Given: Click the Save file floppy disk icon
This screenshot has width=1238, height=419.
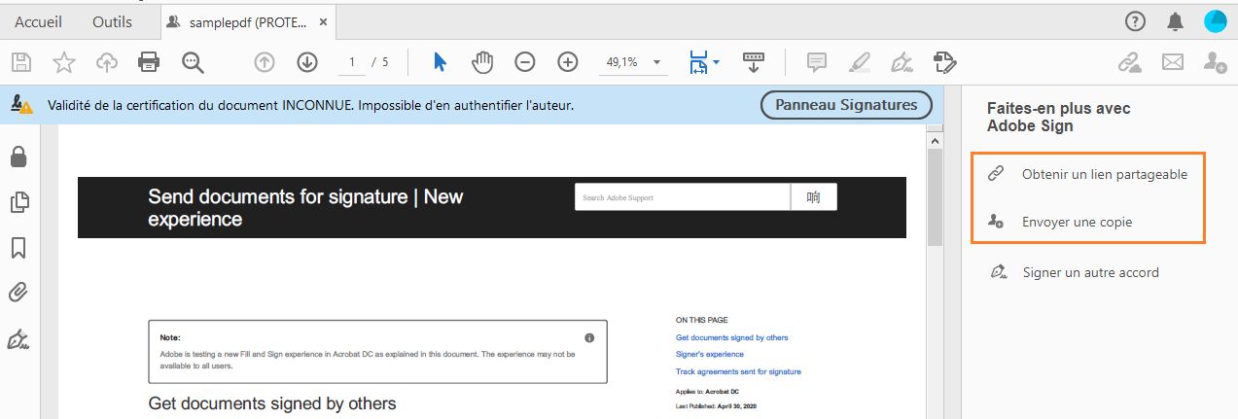Looking at the screenshot, I should point(21,62).
